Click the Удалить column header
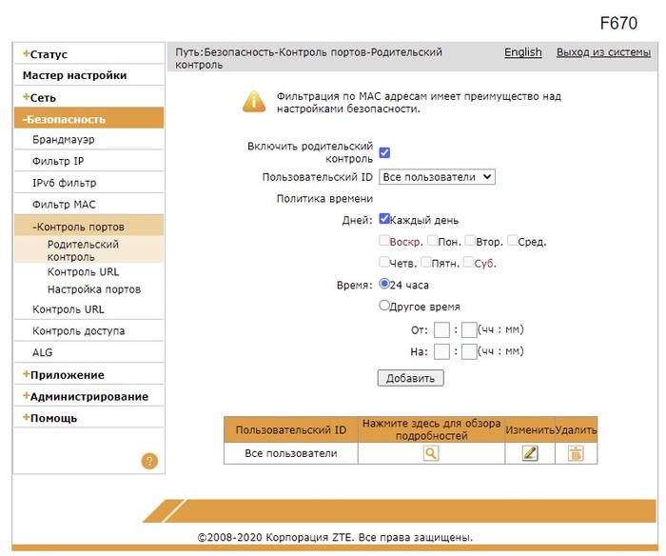Image resolution: width=666 pixels, height=556 pixels. coord(576,429)
